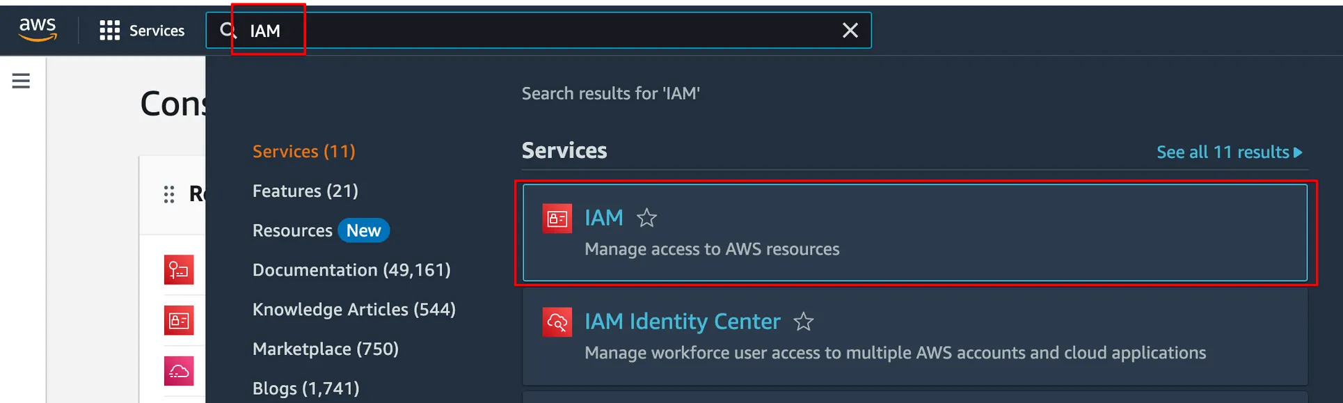The image size is (1343, 403).
Task: Select Services (11) results category
Action: tap(303, 151)
